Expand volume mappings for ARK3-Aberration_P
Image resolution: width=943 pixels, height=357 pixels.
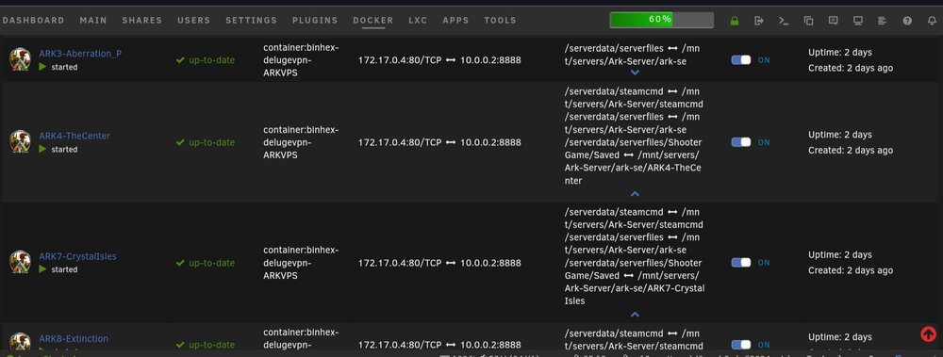coord(635,73)
